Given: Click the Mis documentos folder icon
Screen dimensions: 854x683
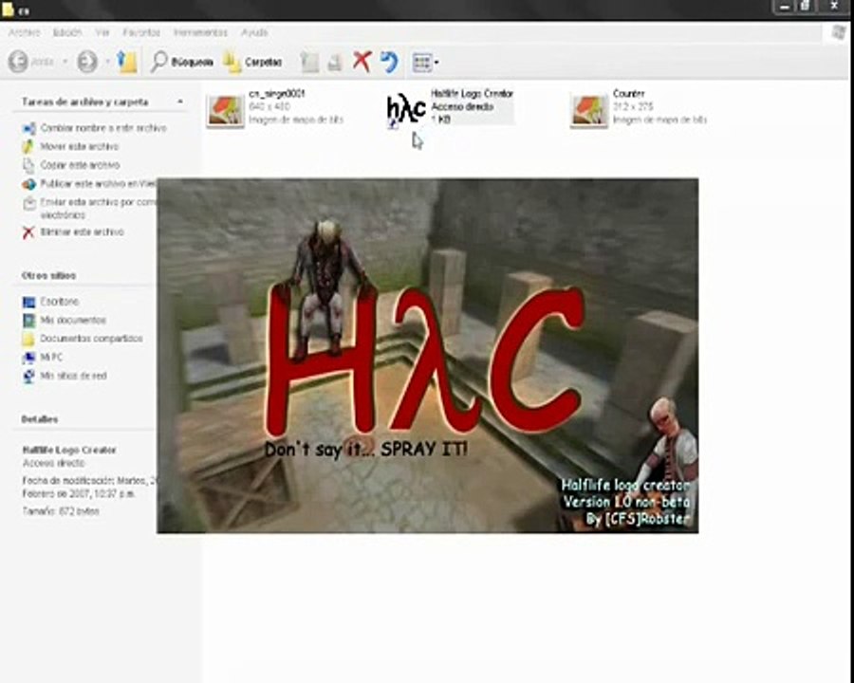Looking at the screenshot, I should coord(28,321).
